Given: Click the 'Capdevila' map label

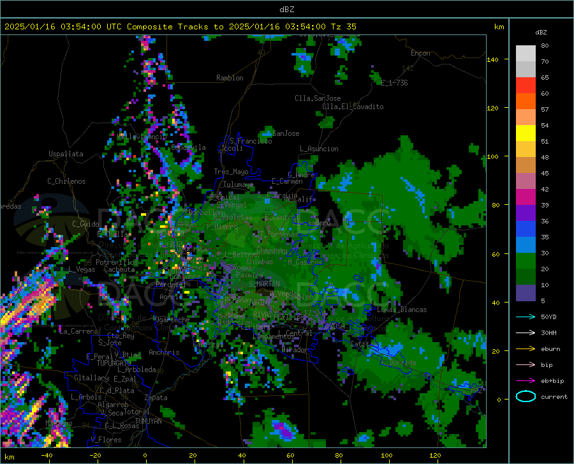Looking at the screenshot, I should (x=188, y=147).
